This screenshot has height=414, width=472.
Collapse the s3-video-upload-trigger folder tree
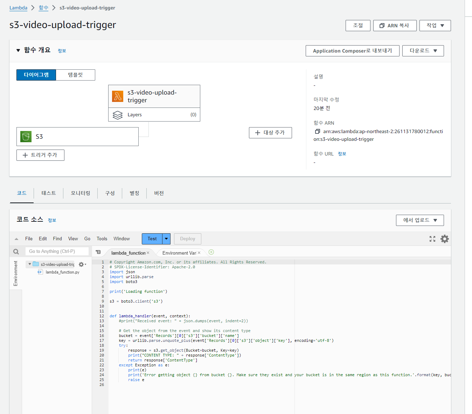coord(30,264)
